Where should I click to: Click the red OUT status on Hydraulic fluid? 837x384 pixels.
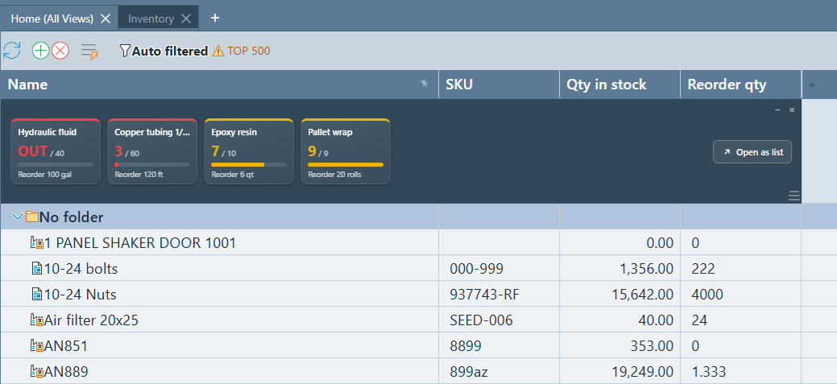pos(33,151)
